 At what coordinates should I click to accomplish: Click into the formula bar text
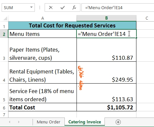[118, 8]
